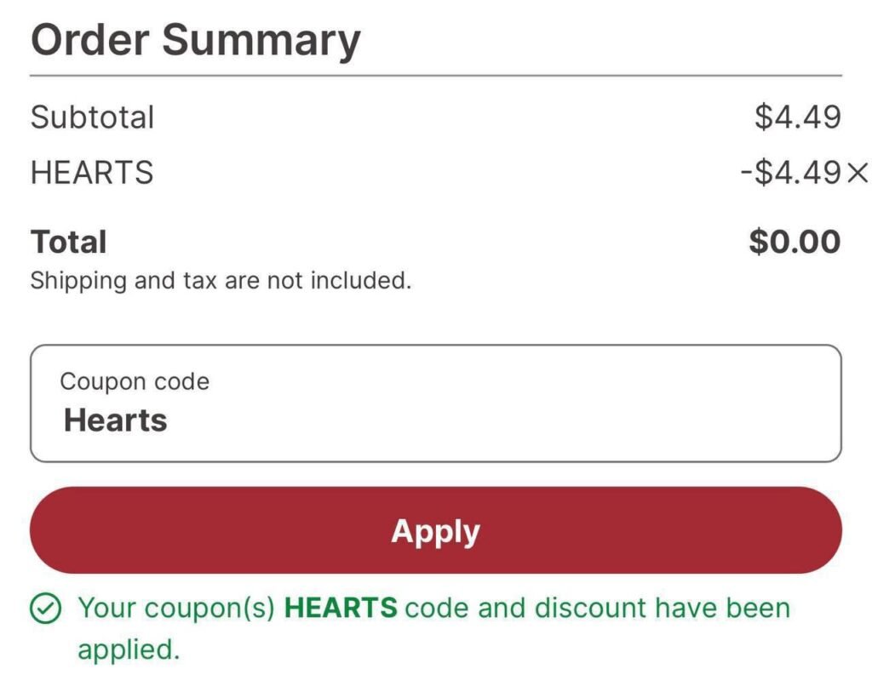Click the $0.00 total amount
The height and width of the screenshot is (686, 872).
794,242
